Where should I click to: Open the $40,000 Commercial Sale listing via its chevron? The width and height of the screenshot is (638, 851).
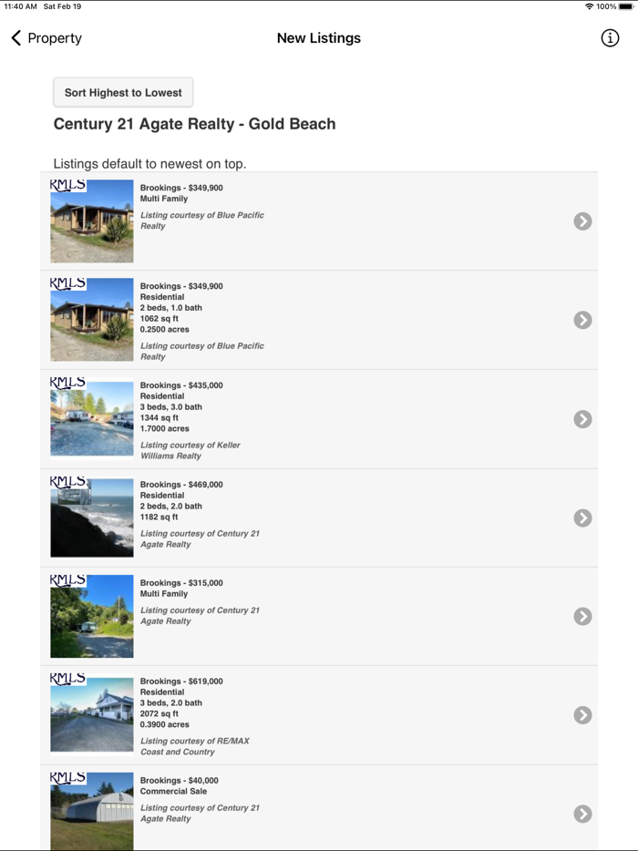click(582, 812)
